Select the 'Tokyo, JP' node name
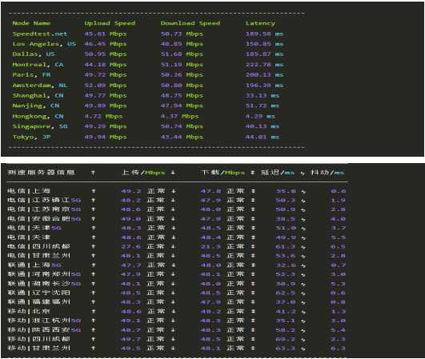 click(x=31, y=137)
